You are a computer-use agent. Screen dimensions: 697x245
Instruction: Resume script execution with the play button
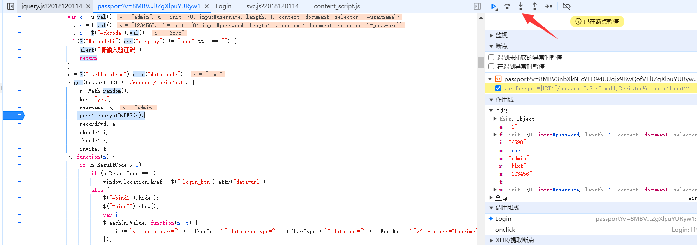(493, 6)
